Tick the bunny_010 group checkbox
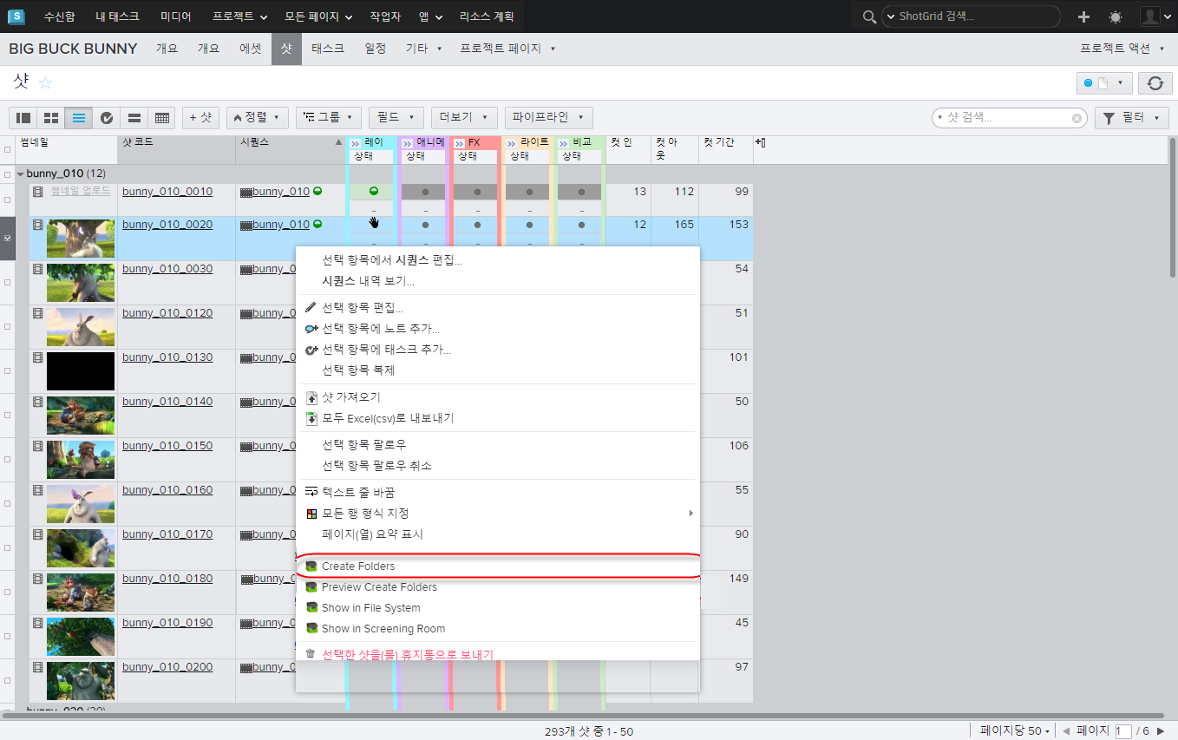1178x740 pixels. pyautogui.click(x=8, y=174)
